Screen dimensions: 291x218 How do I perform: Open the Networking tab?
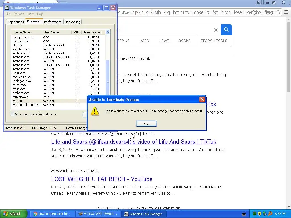coord(72,22)
